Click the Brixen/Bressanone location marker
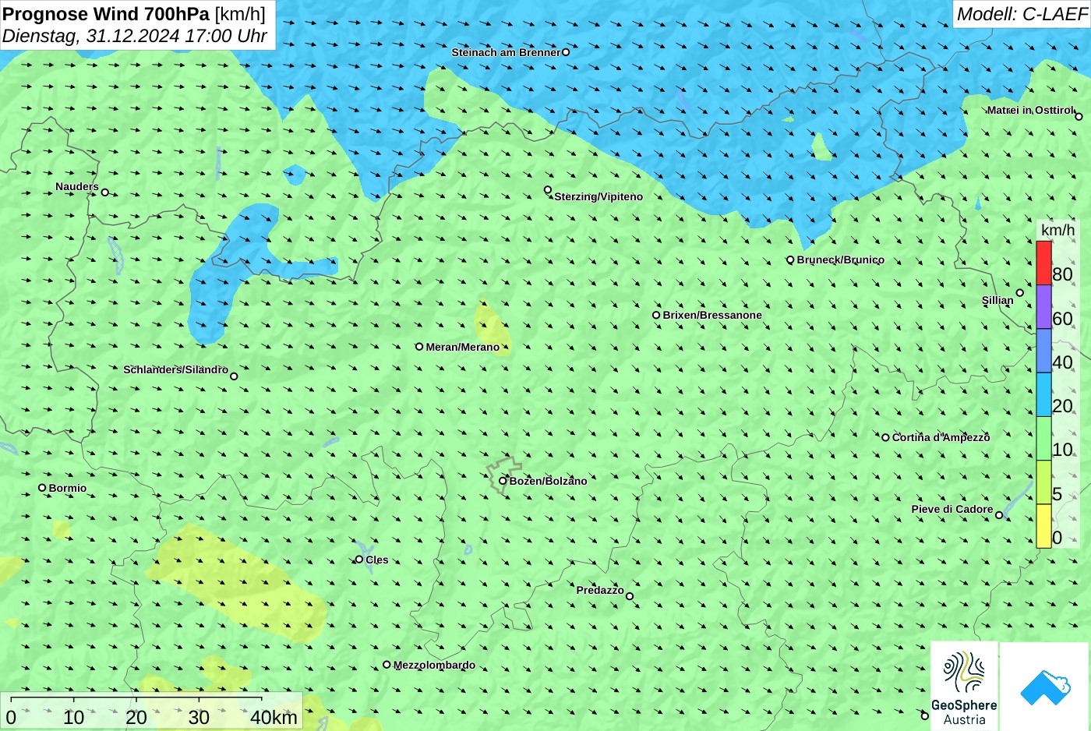This screenshot has width=1091, height=731. click(x=656, y=316)
